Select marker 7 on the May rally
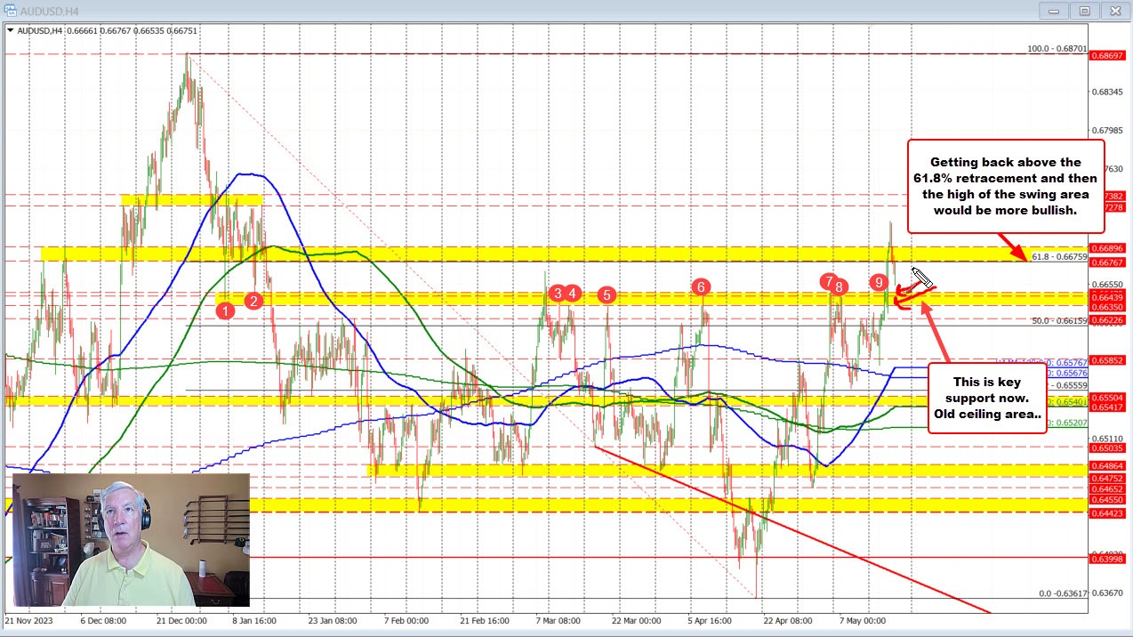The width and height of the screenshot is (1133, 637). [828, 282]
